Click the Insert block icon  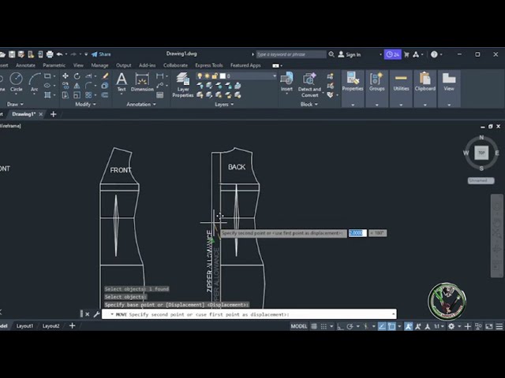pos(286,82)
